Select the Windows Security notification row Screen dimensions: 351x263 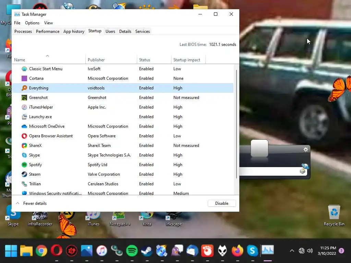coord(122,193)
